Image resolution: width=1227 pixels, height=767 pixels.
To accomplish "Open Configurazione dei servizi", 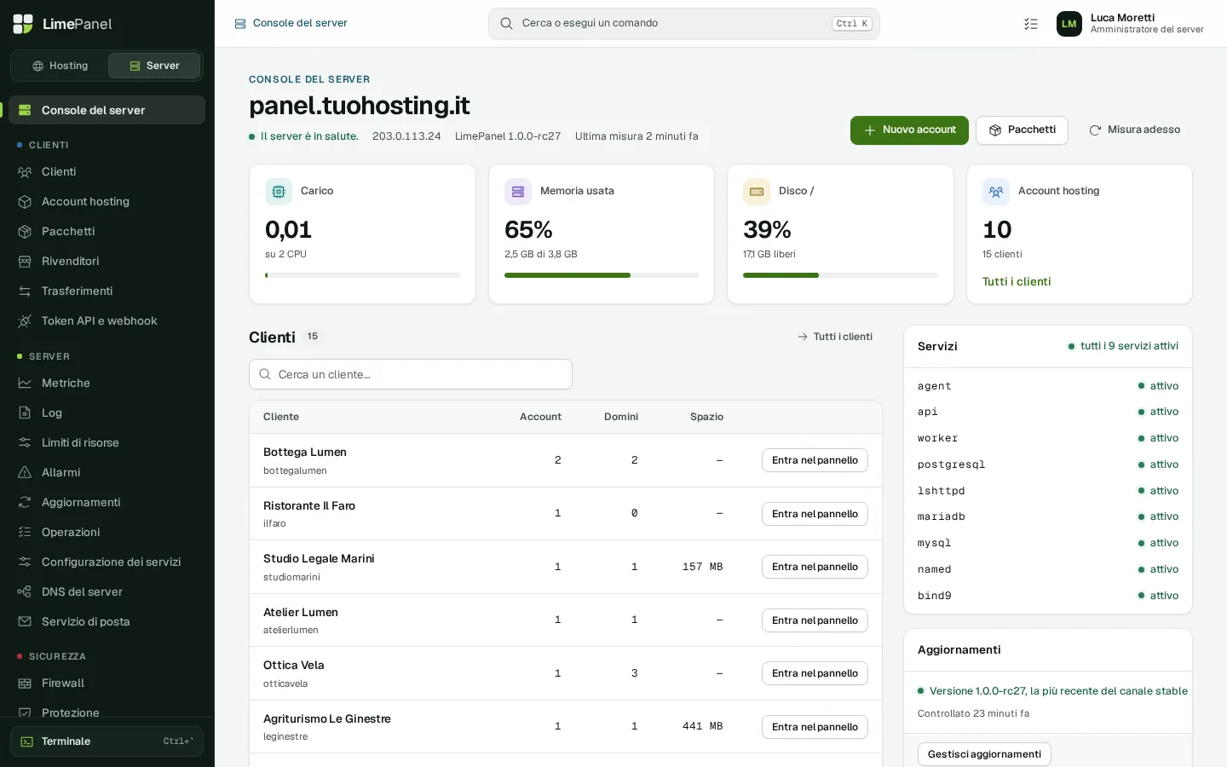I will [107, 562].
